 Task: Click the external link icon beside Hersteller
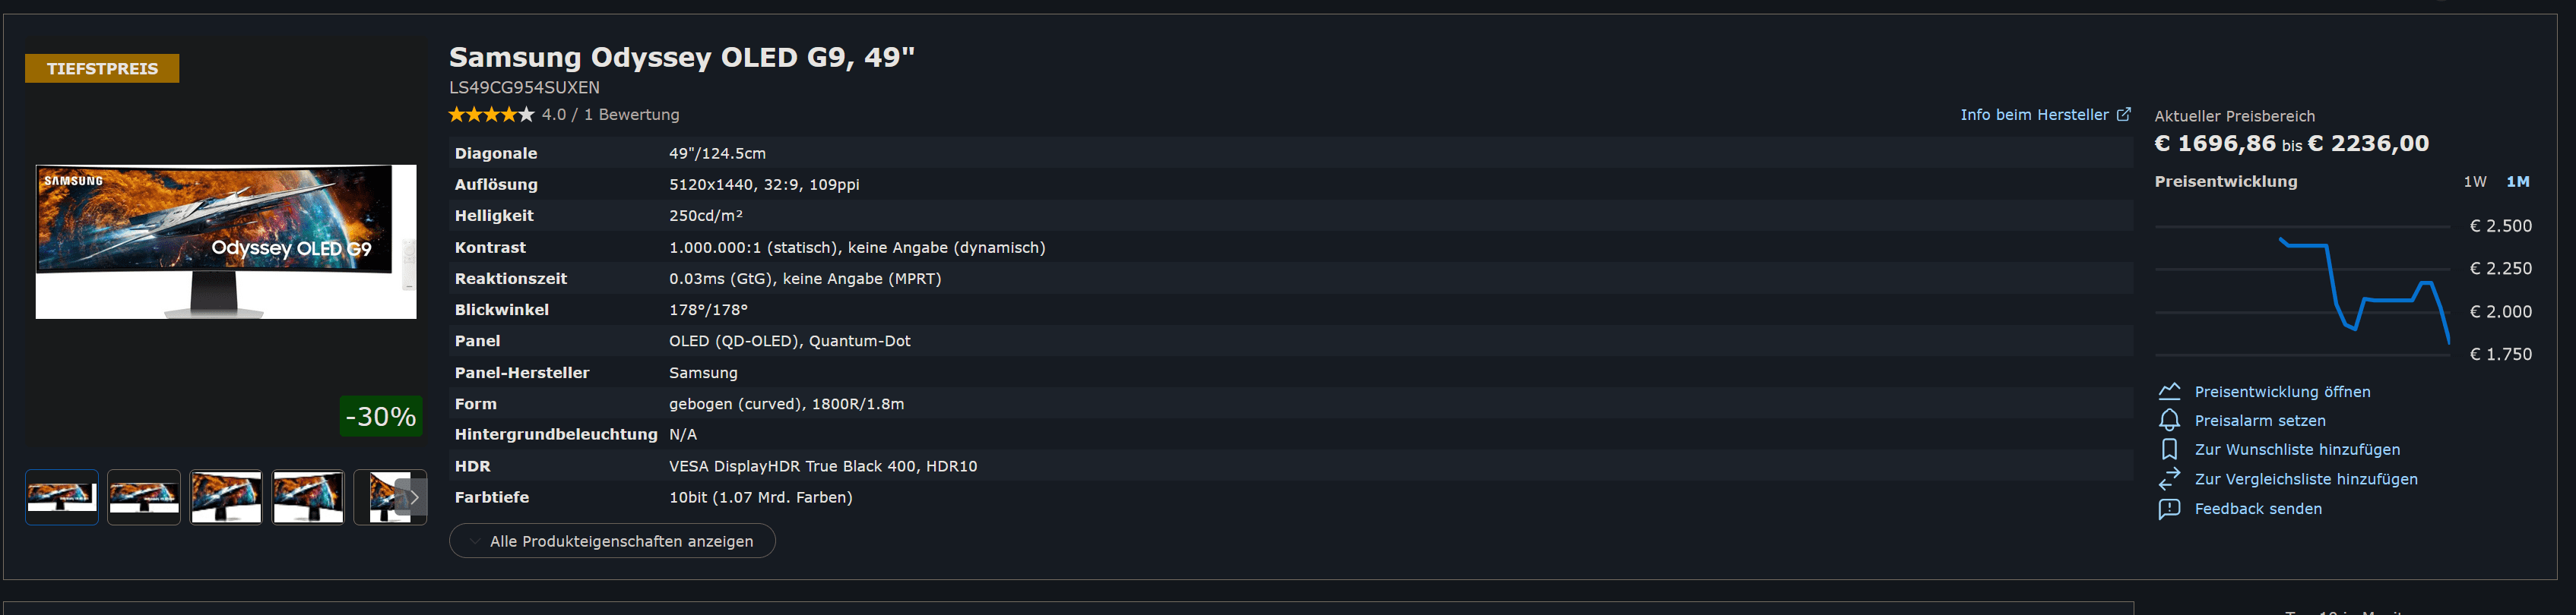2123,114
